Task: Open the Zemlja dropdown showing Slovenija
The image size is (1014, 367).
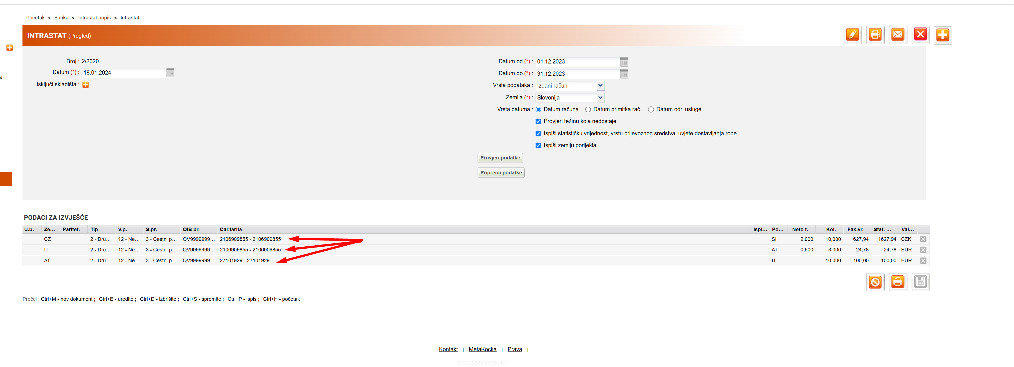Action: click(x=600, y=98)
